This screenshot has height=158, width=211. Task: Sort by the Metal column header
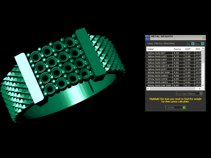tap(159, 49)
